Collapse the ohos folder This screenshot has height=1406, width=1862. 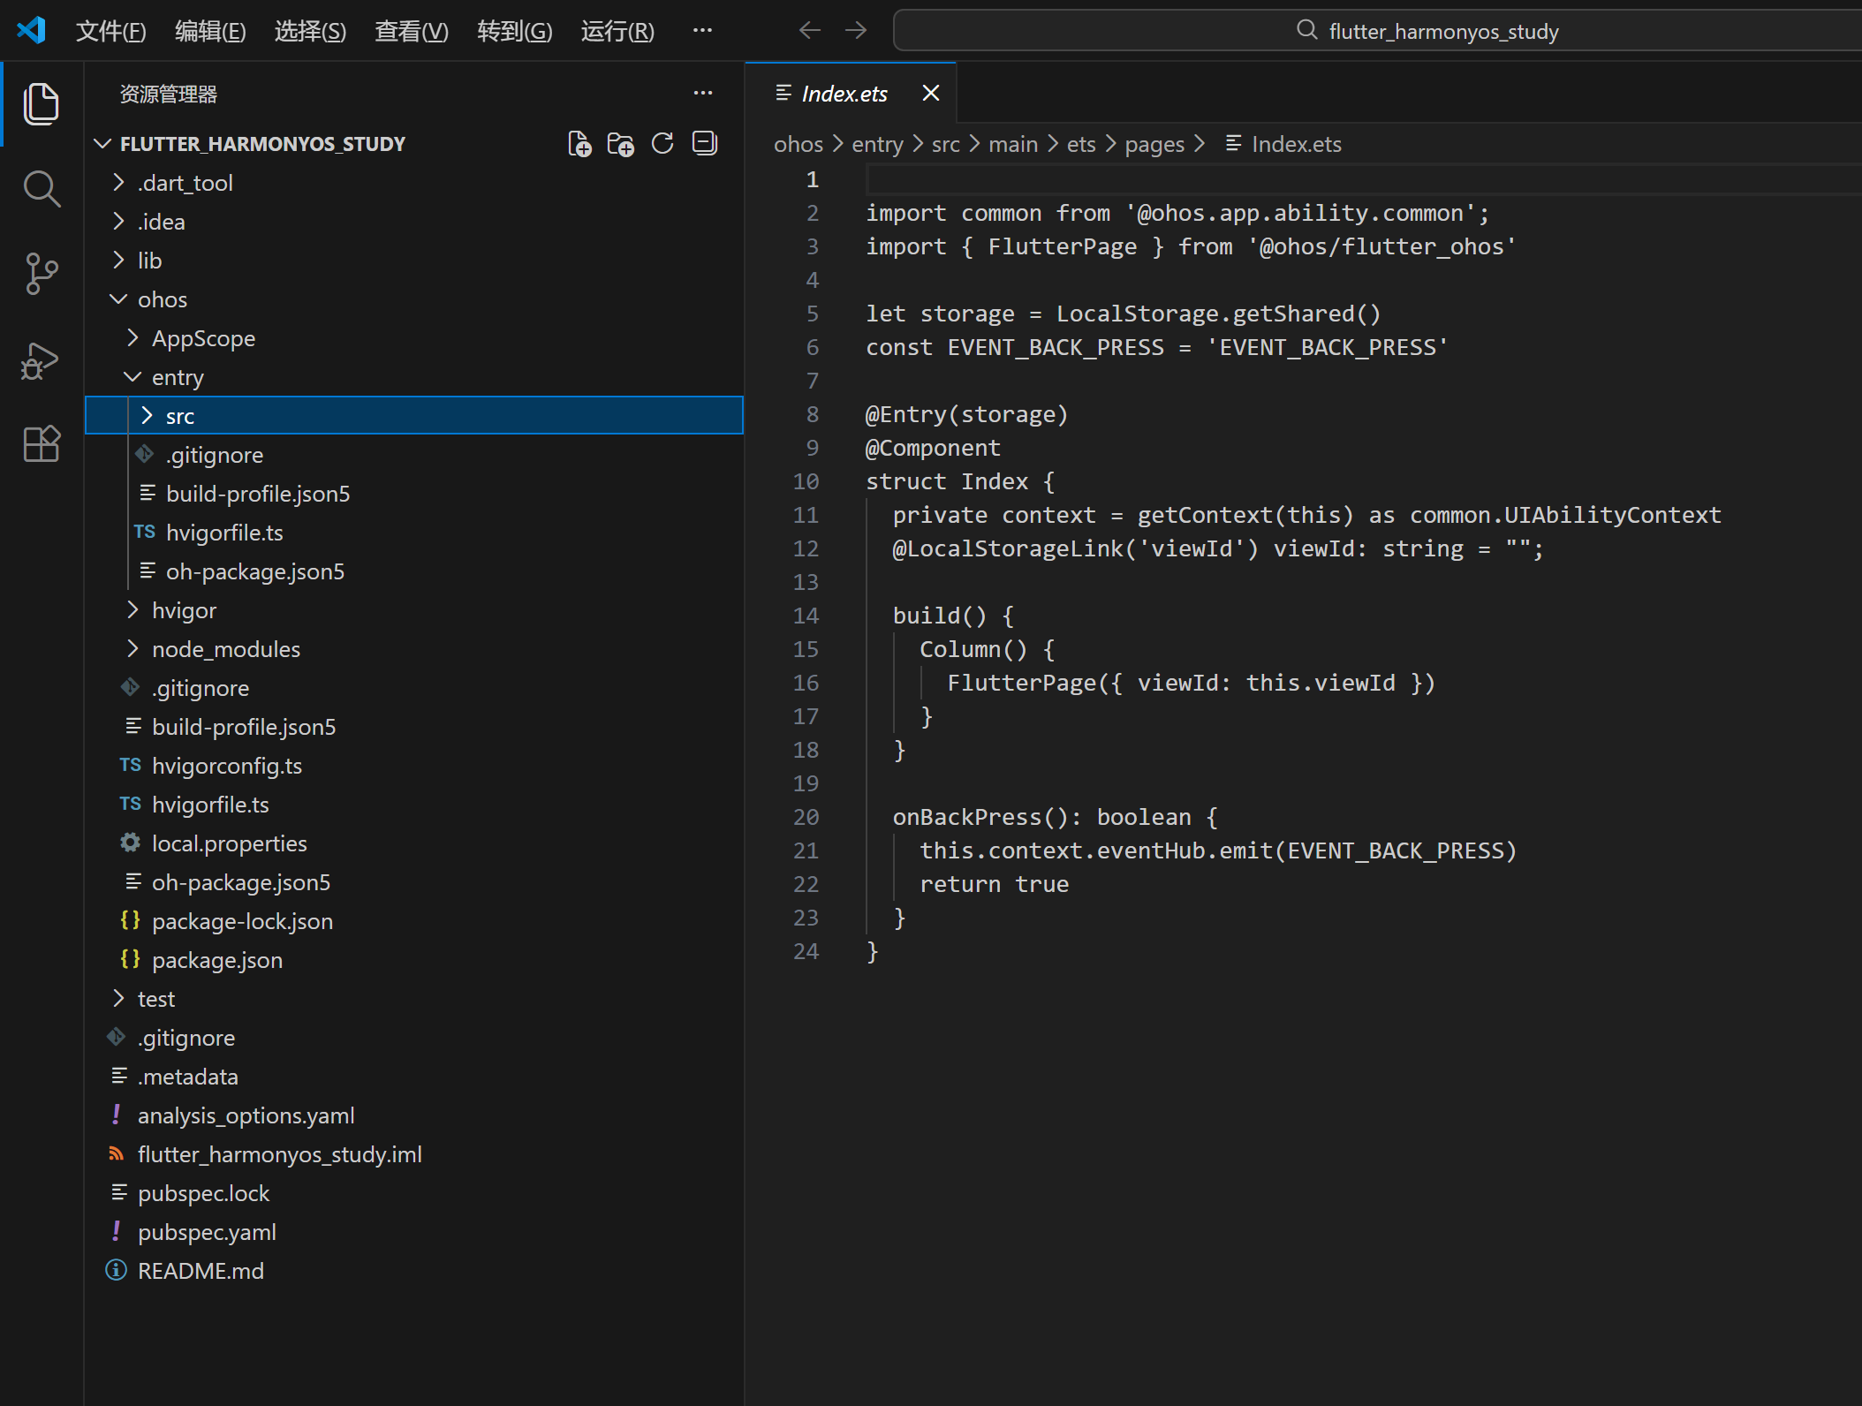tap(162, 299)
